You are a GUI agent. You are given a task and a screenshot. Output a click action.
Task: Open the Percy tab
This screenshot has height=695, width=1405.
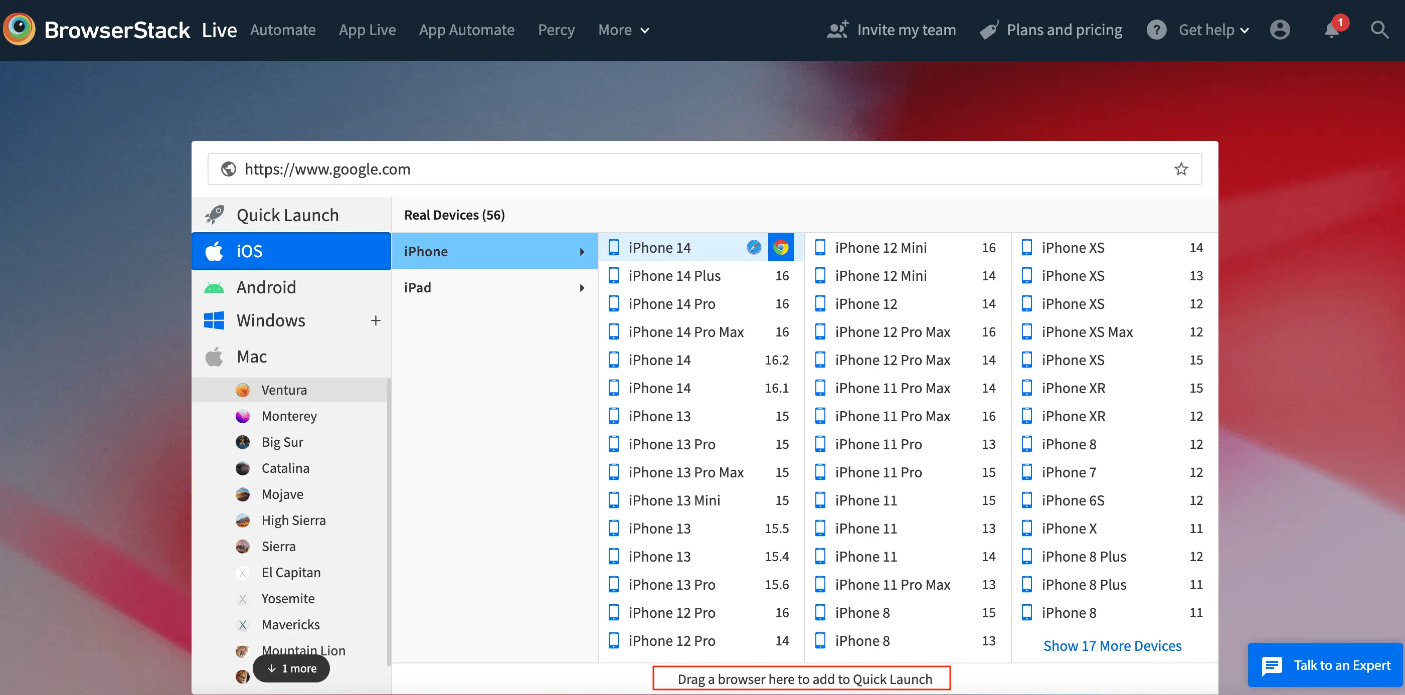click(556, 30)
